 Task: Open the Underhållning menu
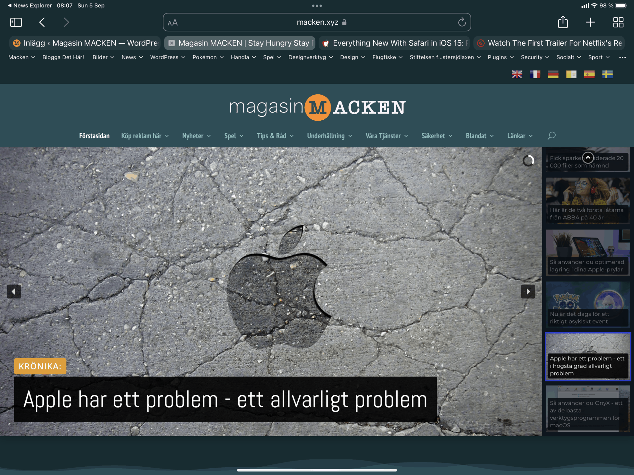click(x=330, y=136)
